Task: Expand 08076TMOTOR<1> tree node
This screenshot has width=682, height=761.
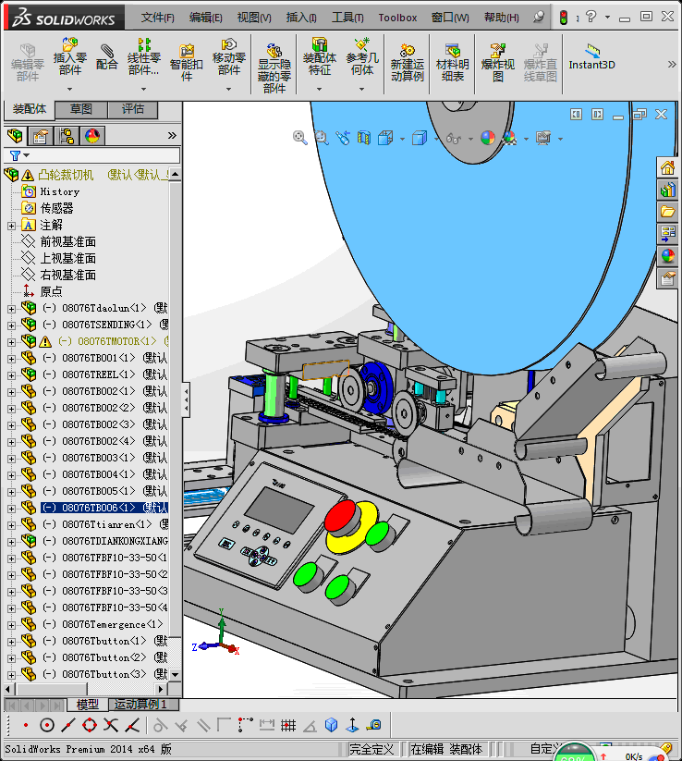Action: [x=12, y=342]
